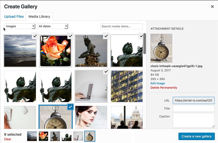Open the Images media type dropdown

pyautogui.click(x=20, y=26)
